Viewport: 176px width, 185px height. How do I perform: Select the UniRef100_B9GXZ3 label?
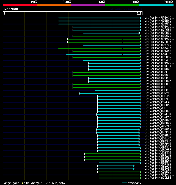point(158,60)
